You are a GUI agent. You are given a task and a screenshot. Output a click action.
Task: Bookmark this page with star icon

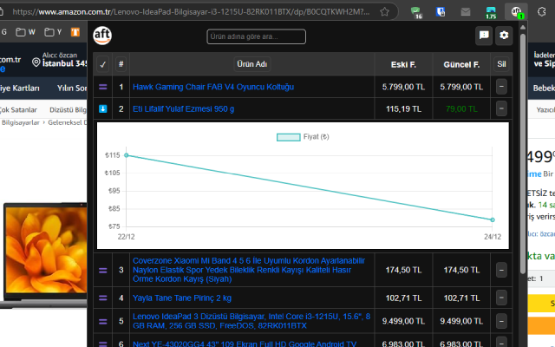[384, 12]
